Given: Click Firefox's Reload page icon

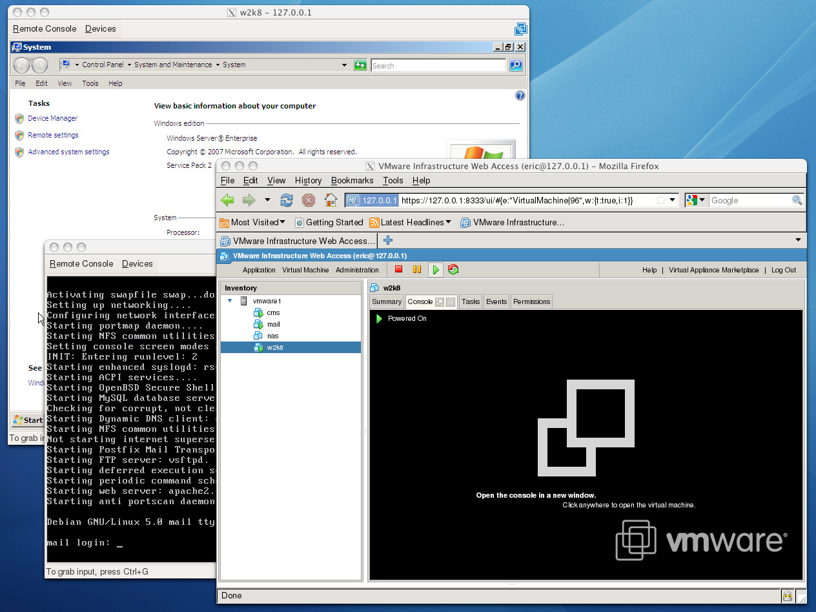Looking at the screenshot, I should click(287, 200).
